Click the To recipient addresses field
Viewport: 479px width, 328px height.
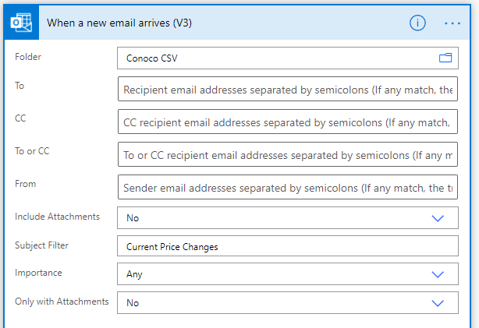tap(288, 89)
